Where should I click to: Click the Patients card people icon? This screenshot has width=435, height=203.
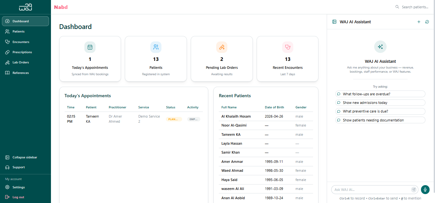click(156, 47)
